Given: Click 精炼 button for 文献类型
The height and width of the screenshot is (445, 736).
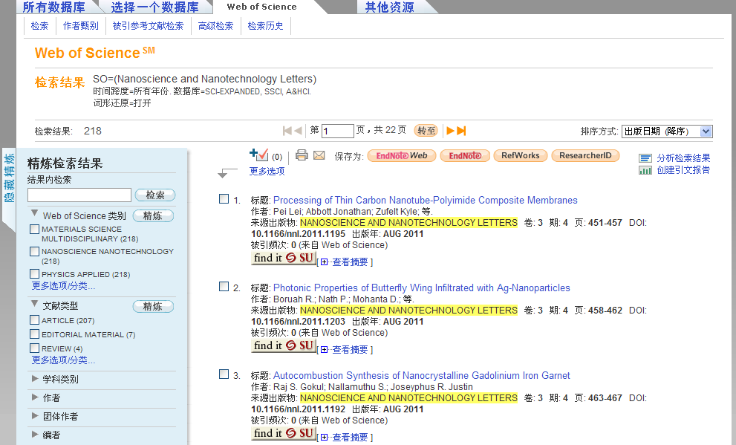Looking at the screenshot, I should click(x=153, y=307).
